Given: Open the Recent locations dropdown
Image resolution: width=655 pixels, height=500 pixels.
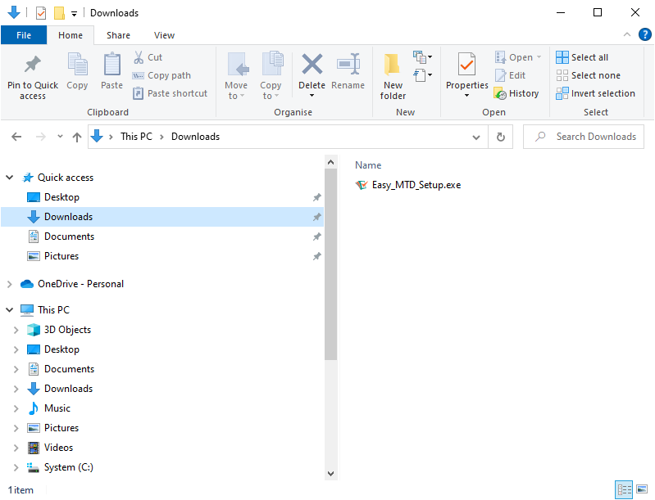Looking at the screenshot, I should [x=60, y=137].
